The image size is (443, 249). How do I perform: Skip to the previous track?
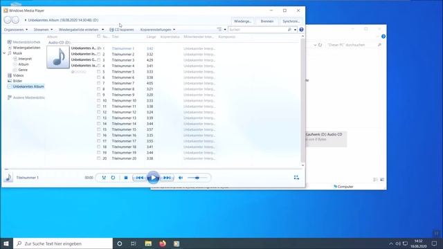pos(140,178)
